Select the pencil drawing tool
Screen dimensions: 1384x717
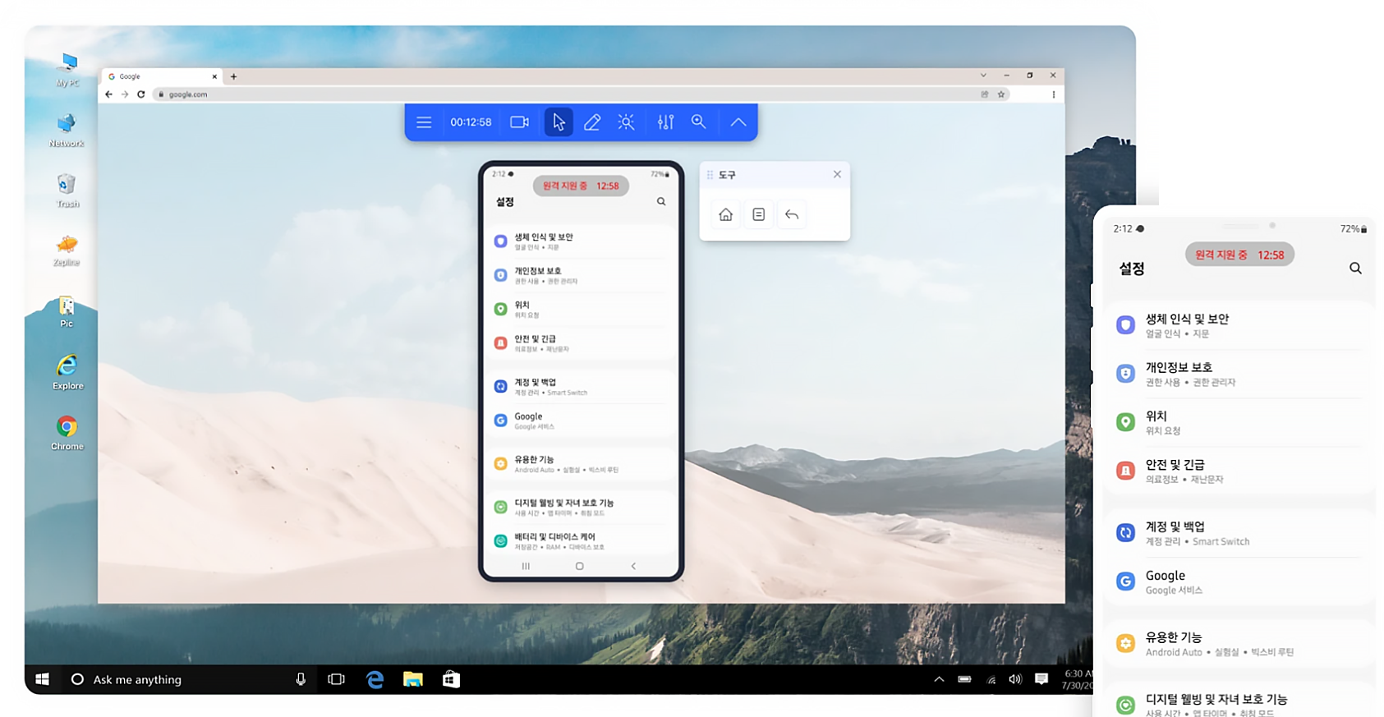point(592,122)
